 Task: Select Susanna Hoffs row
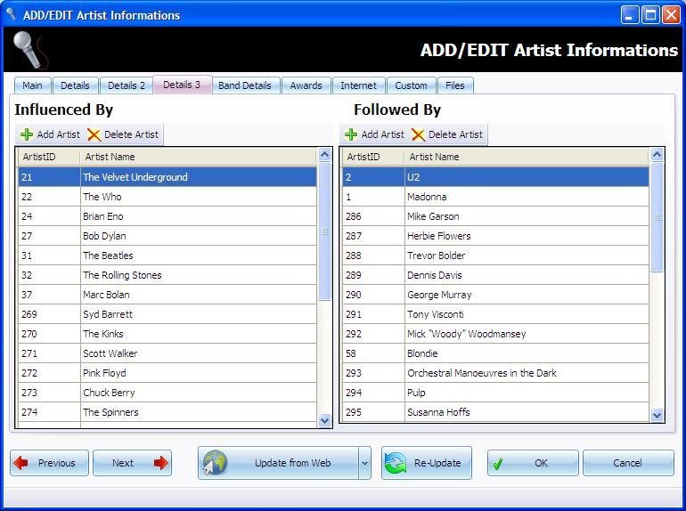tap(495, 412)
